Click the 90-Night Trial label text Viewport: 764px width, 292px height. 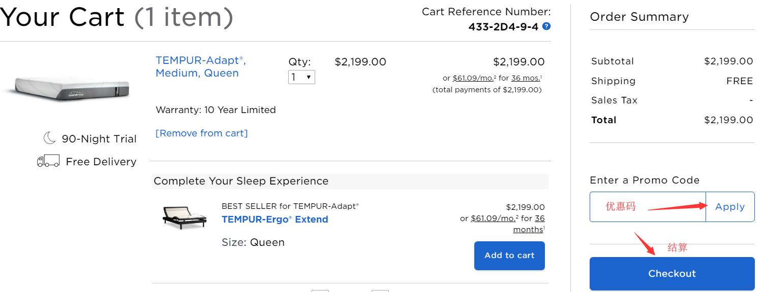99,139
